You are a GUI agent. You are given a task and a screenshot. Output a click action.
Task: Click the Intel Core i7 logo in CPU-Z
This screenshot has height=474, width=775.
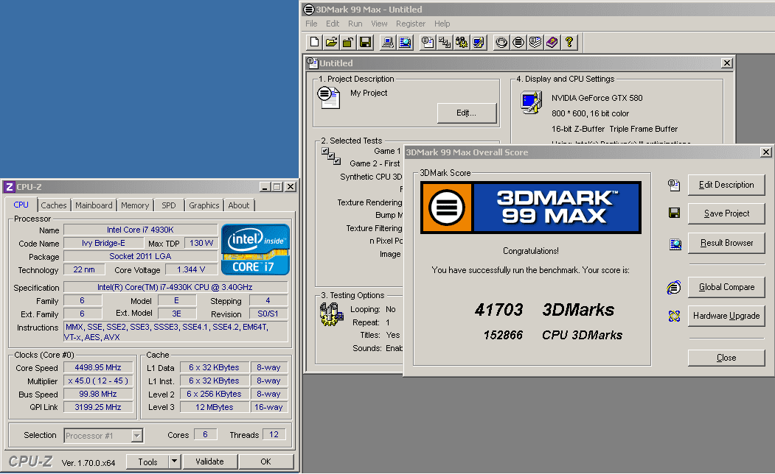[256, 250]
